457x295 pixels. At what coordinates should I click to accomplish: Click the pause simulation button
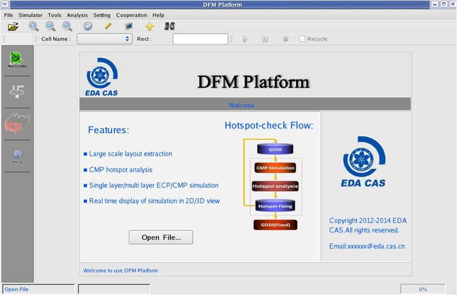coord(265,39)
